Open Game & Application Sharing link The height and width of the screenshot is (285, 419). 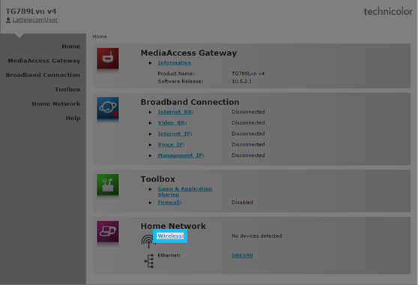pyautogui.click(x=185, y=192)
